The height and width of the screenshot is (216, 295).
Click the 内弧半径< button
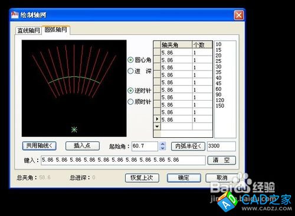coord(188,146)
